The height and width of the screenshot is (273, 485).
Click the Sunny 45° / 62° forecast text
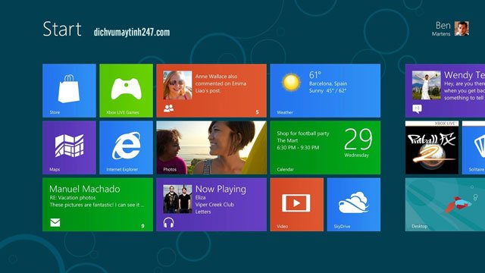click(327, 91)
